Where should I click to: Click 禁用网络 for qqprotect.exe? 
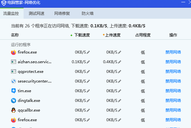tap(173, 72)
